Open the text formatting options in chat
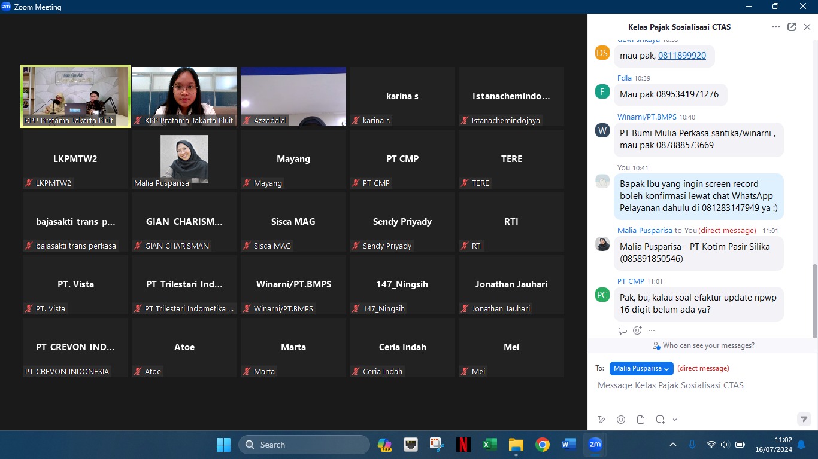 click(602, 420)
